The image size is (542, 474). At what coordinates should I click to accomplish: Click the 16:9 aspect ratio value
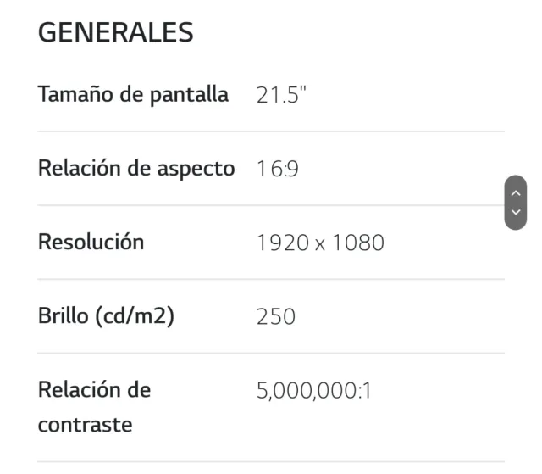pyautogui.click(x=278, y=169)
